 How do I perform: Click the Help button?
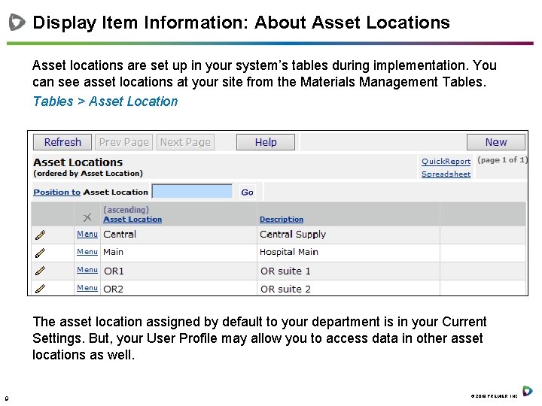click(x=266, y=142)
